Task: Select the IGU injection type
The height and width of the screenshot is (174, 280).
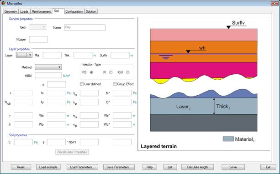Action: [x=128, y=72]
